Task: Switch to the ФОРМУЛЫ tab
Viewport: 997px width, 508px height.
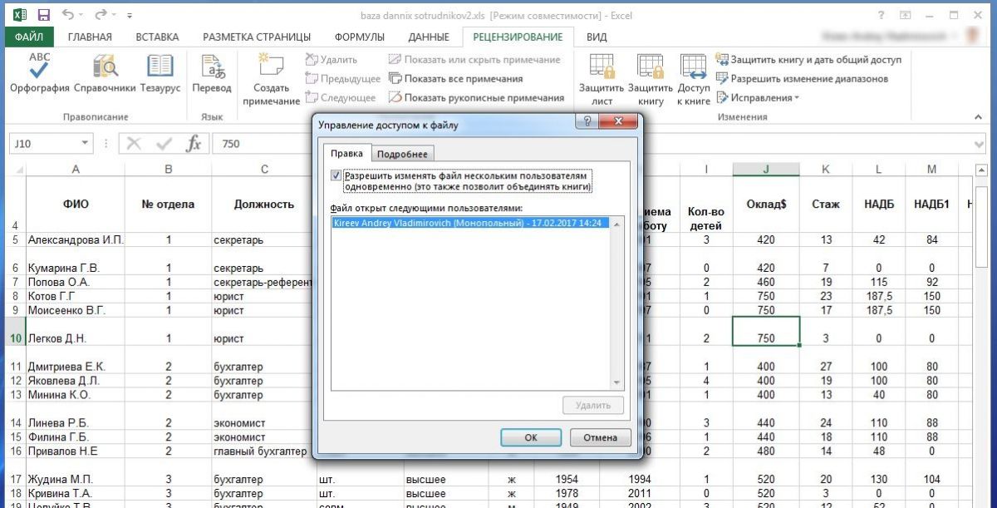Action: point(360,37)
